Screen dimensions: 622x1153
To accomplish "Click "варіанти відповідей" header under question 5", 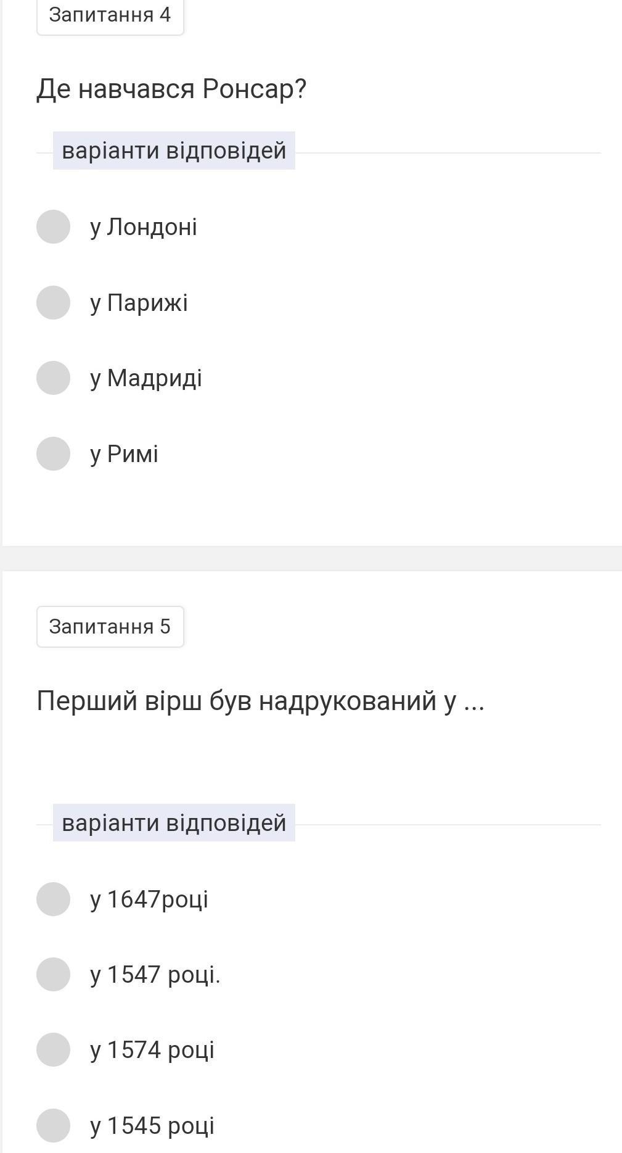I will [174, 823].
